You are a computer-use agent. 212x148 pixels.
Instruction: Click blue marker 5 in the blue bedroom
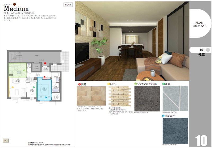click(x=46, y=97)
